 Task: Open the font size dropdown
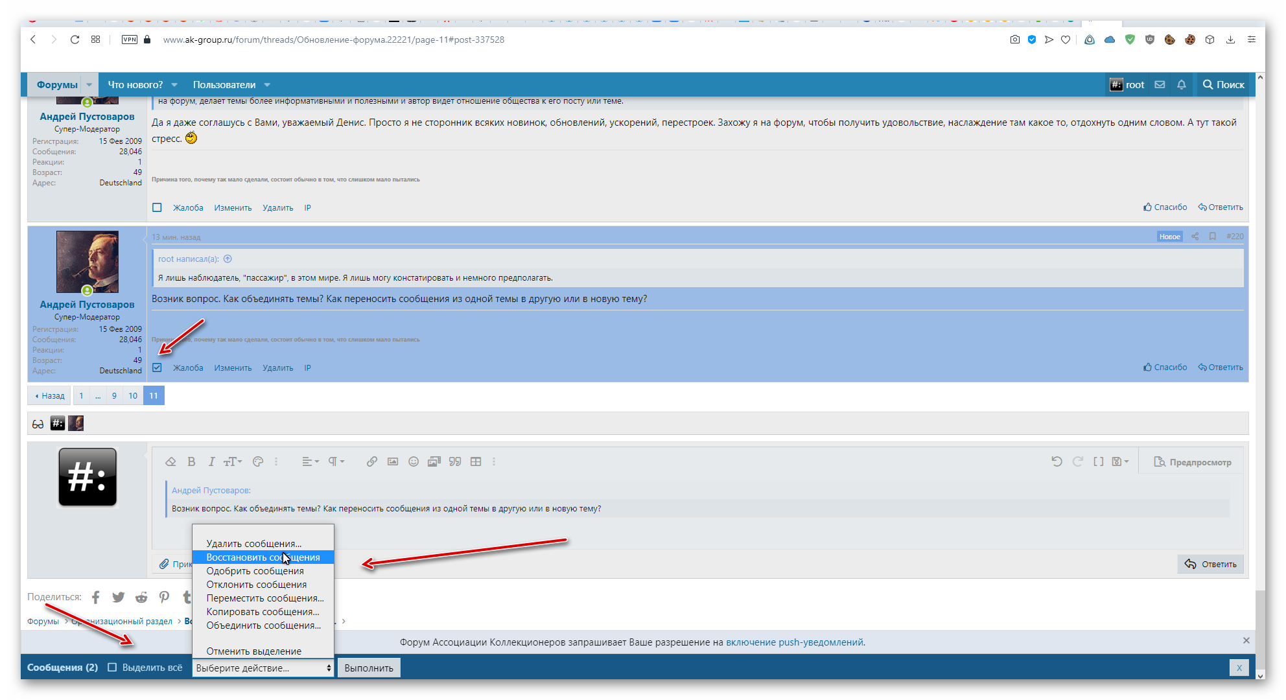point(233,461)
